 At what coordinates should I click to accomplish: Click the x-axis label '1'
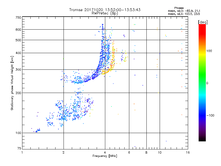22,152
